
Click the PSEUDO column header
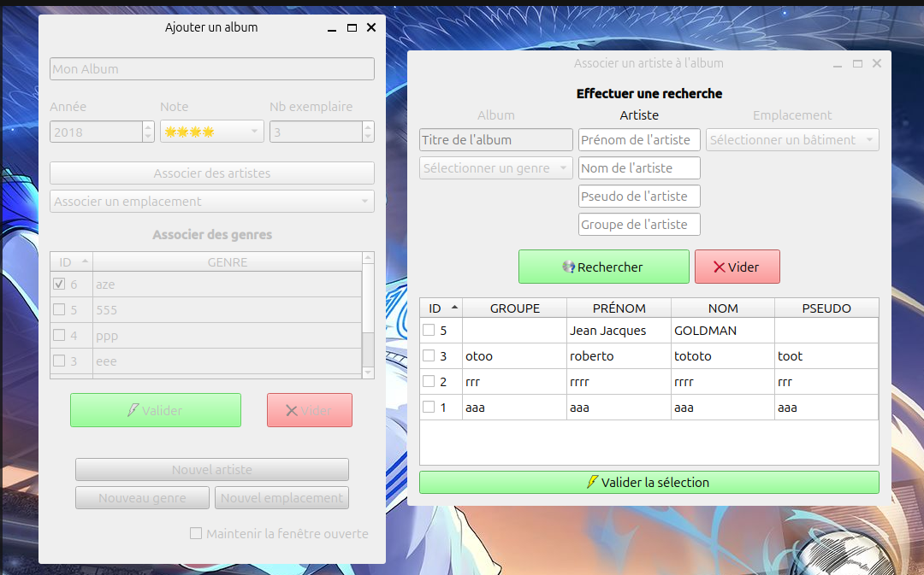coord(826,308)
